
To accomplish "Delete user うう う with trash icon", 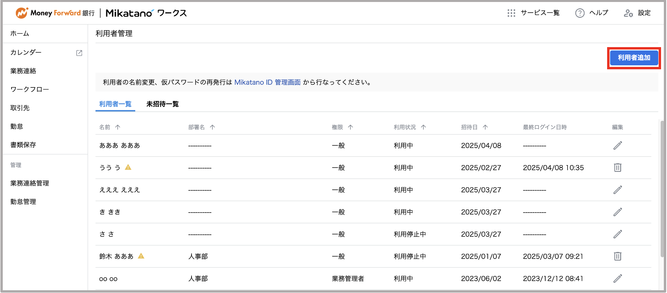I will coord(617,167).
